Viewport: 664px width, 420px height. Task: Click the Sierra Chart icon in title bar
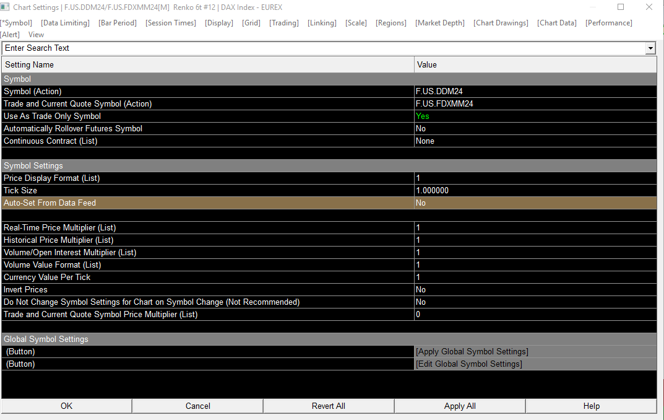[x=6, y=7]
